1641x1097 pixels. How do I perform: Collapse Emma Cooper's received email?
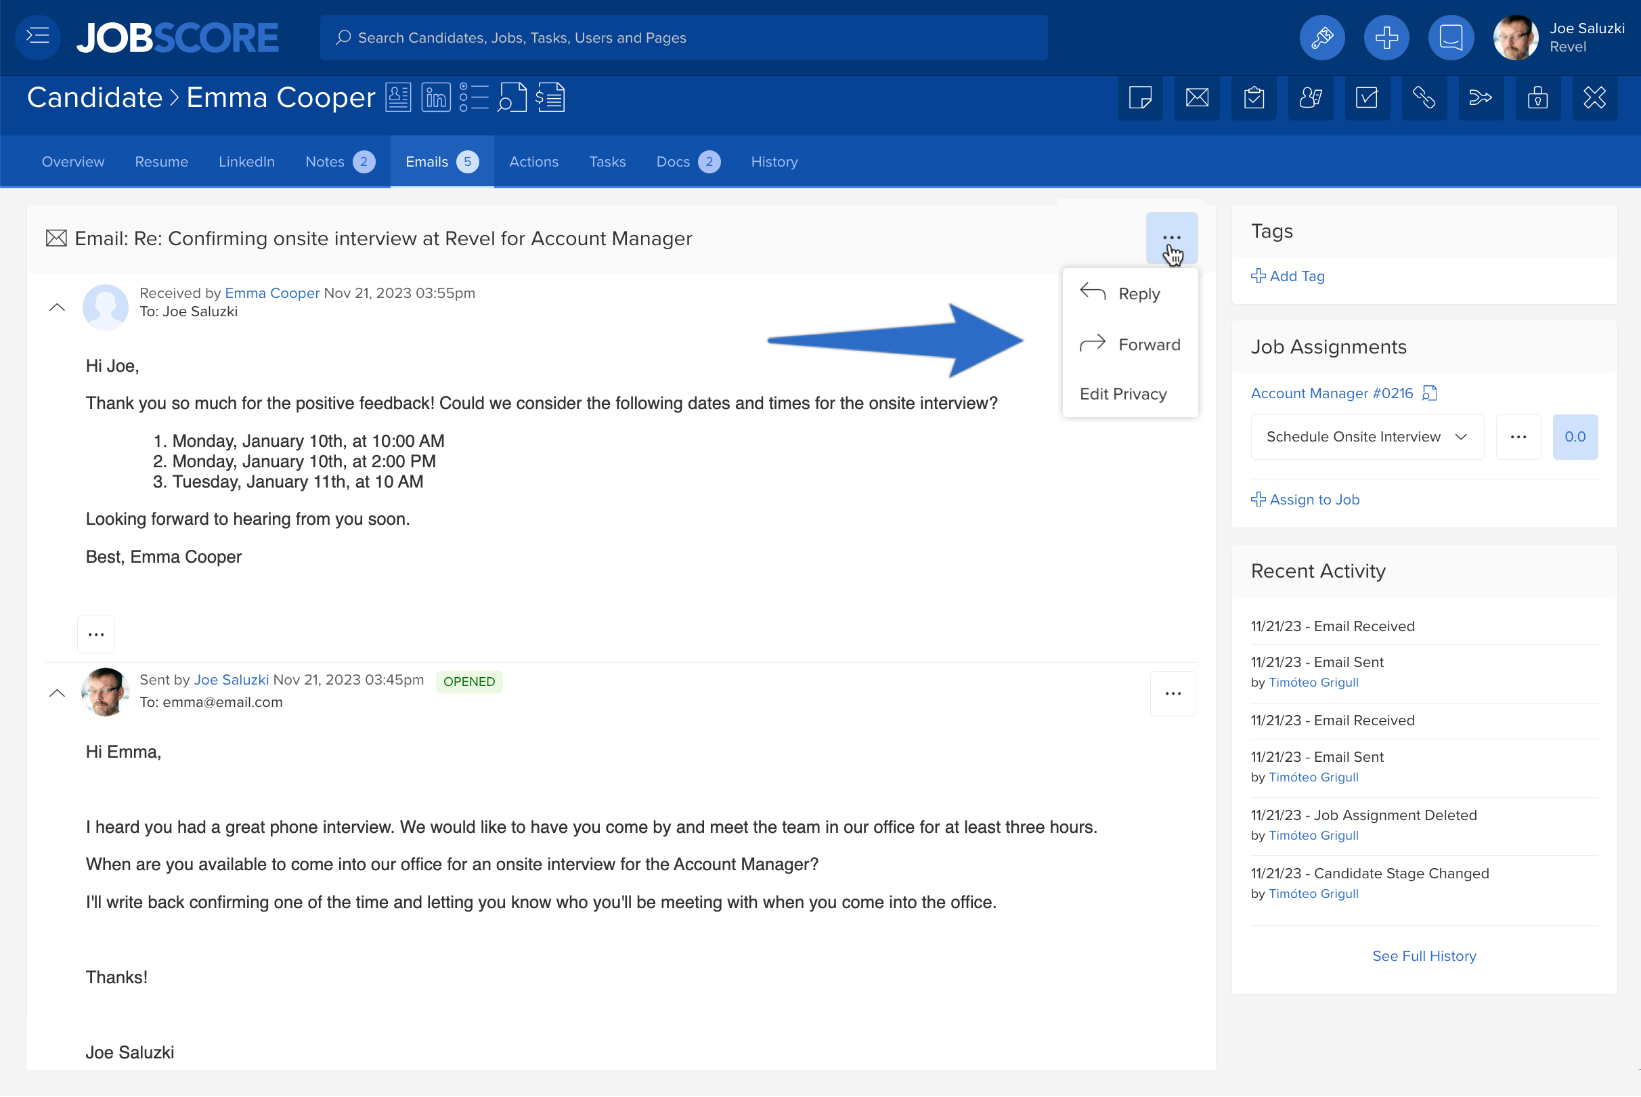(x=58, y=307)
